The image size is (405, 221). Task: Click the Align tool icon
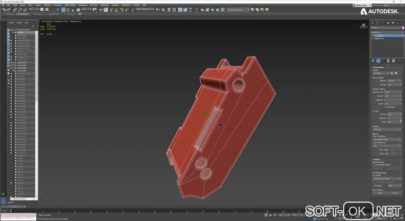tap(163, 10)
